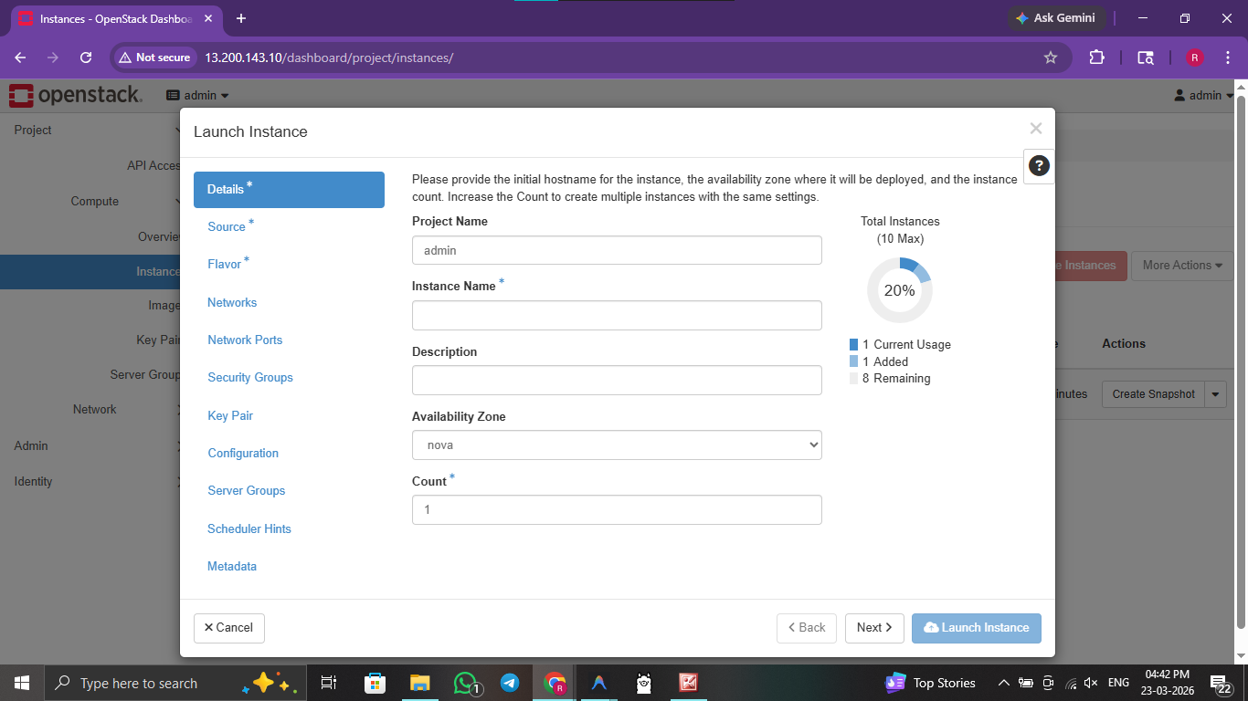
Task: Click the Next button
Action: (x=874, y=628)
